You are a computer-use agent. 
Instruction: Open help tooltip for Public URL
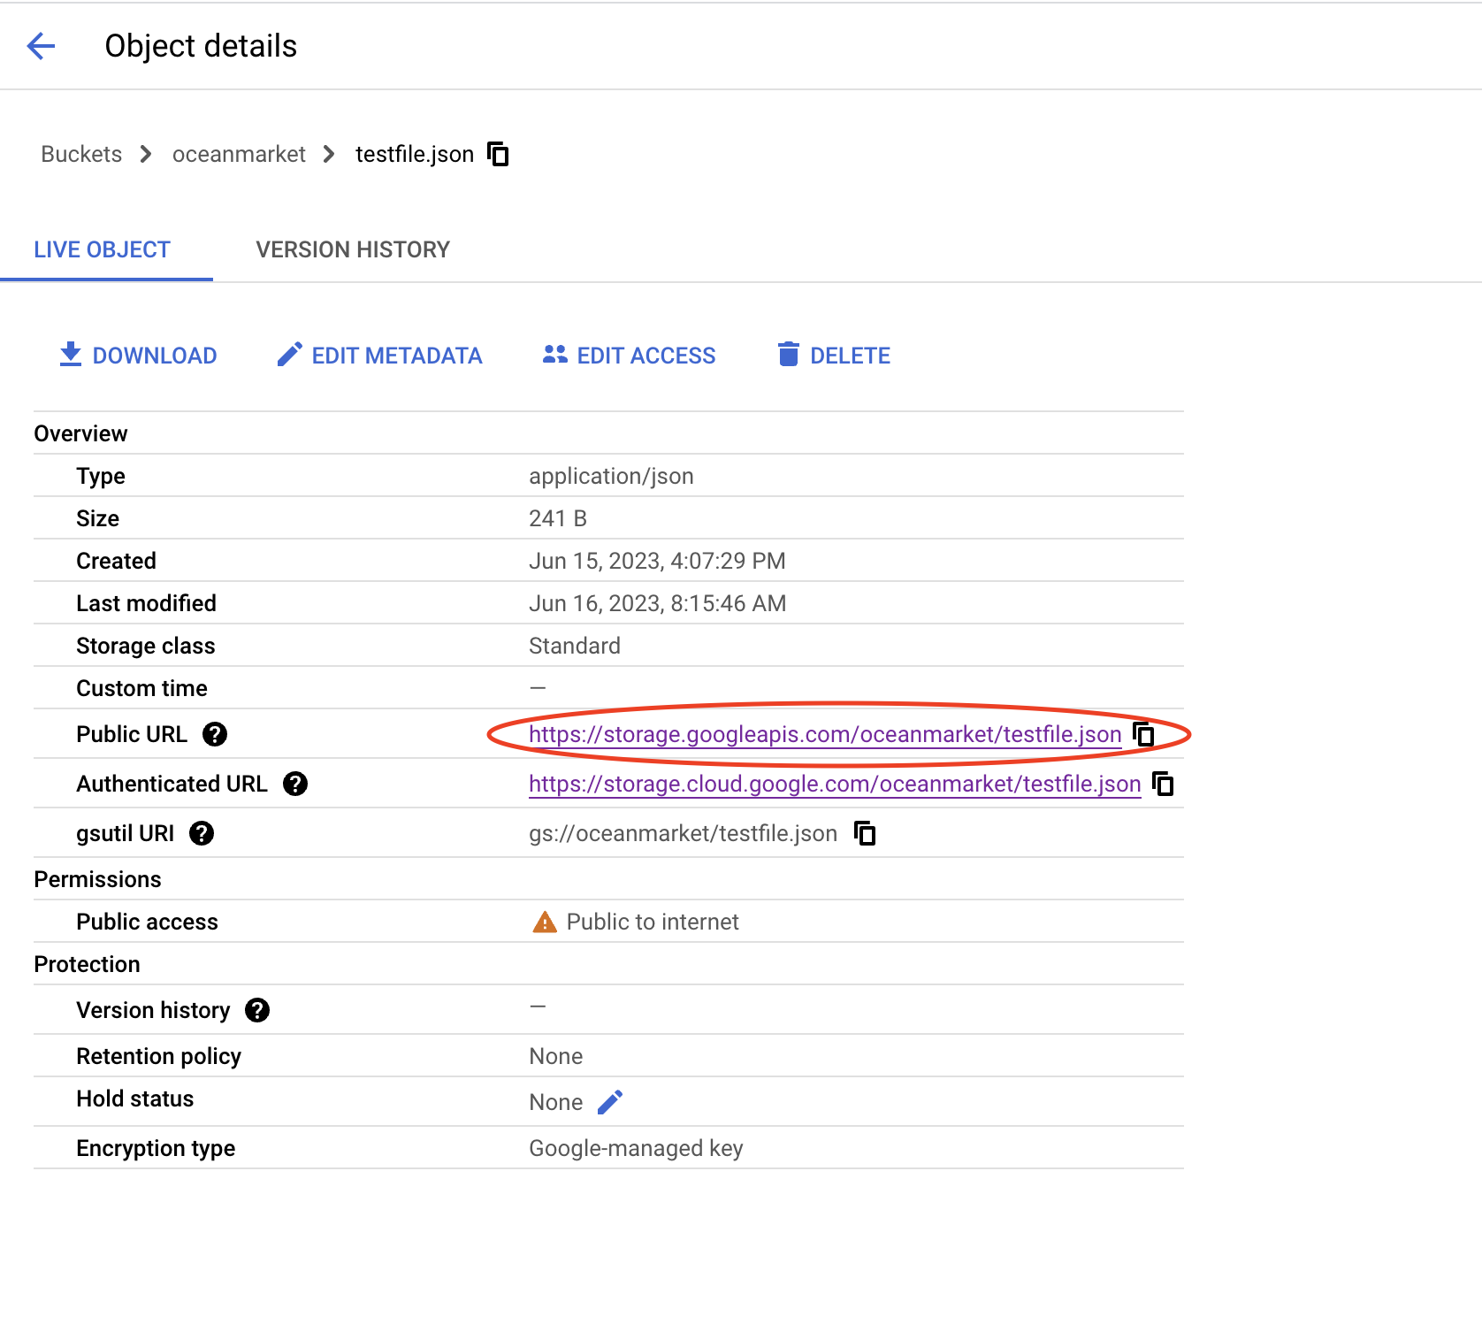click(x=215, y=734)
